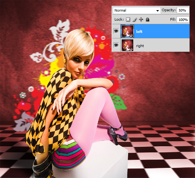Select the right layer thumbnail

pos(127,45)
